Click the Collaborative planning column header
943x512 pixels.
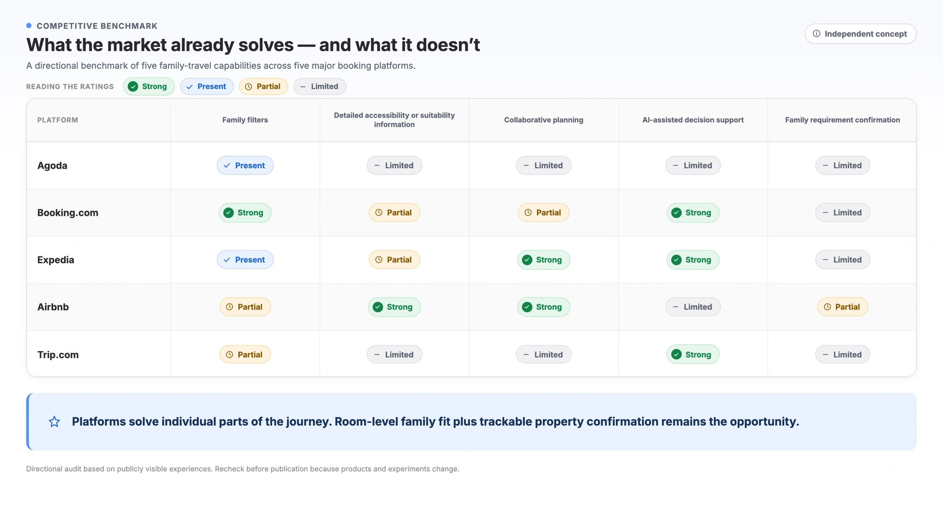544,120
